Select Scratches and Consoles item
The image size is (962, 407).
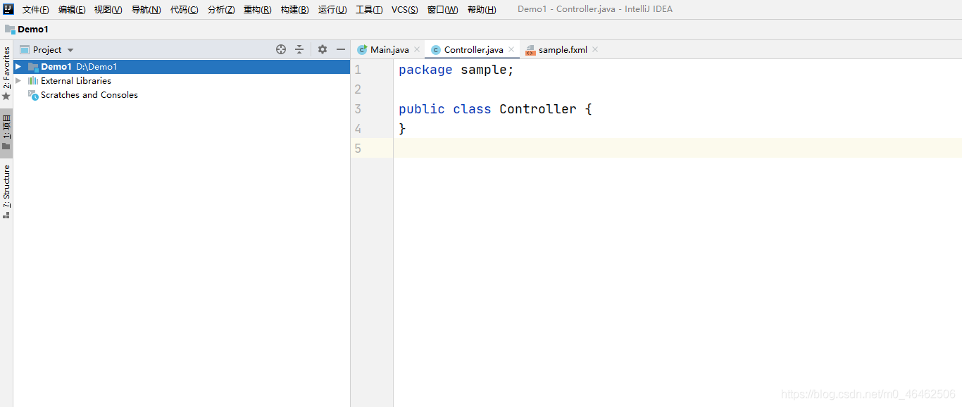point(89,95)
